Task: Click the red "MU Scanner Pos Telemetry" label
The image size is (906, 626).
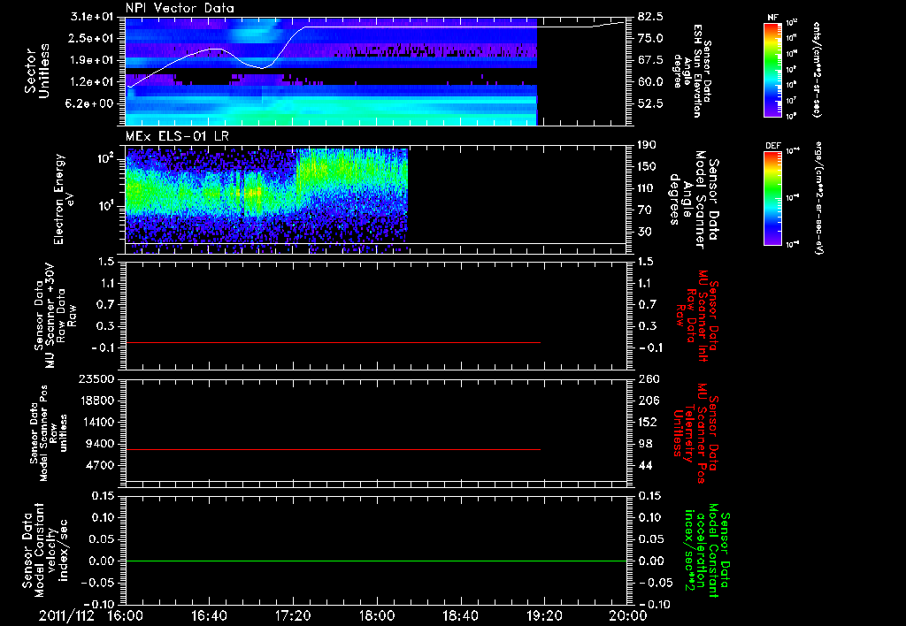Action: [695, 433]
